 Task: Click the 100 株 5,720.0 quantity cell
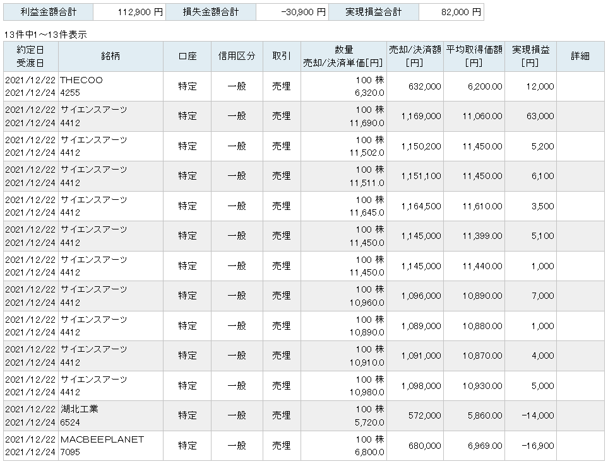tap(343, 415)
